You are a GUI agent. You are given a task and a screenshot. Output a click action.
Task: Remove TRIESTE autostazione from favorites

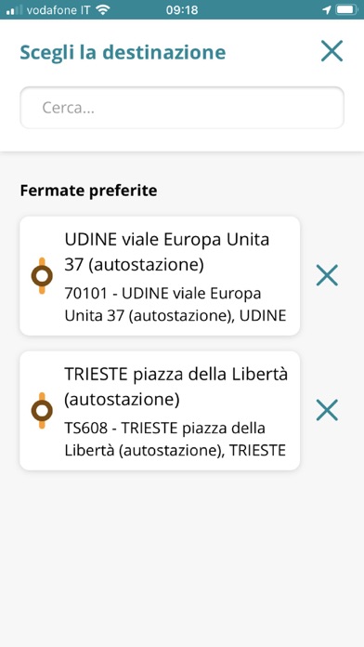pos(327,410)
